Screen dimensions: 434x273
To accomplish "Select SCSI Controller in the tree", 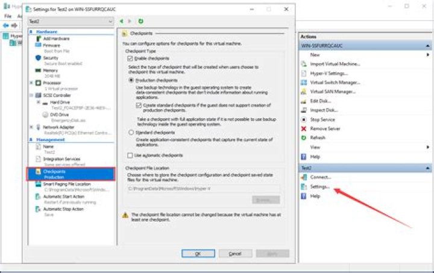I will (x=57, y=95).
